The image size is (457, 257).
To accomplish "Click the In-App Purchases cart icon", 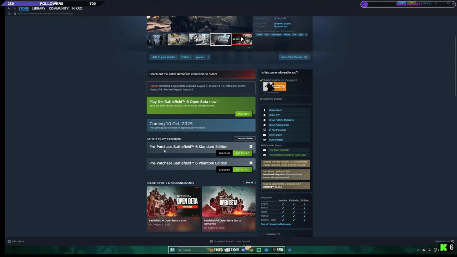I will 265,130.
